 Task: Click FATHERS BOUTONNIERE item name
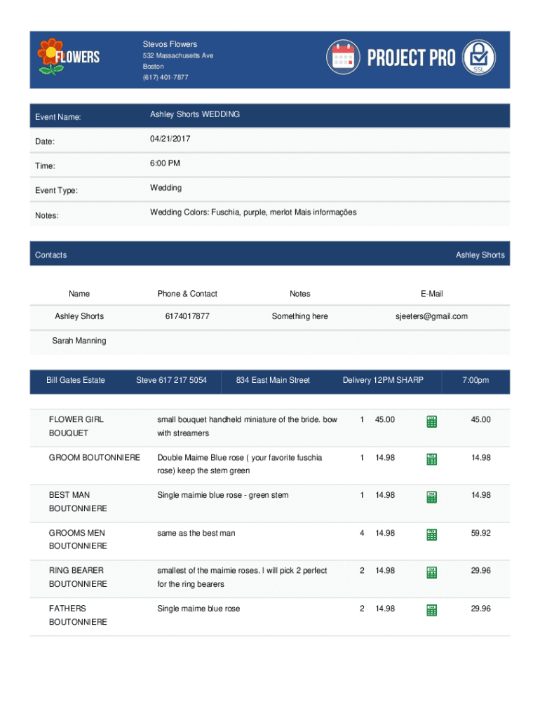tap(78, 615)
